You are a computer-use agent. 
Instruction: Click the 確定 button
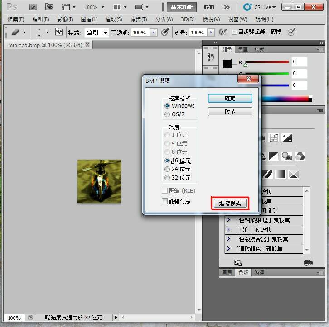(230, 99)
